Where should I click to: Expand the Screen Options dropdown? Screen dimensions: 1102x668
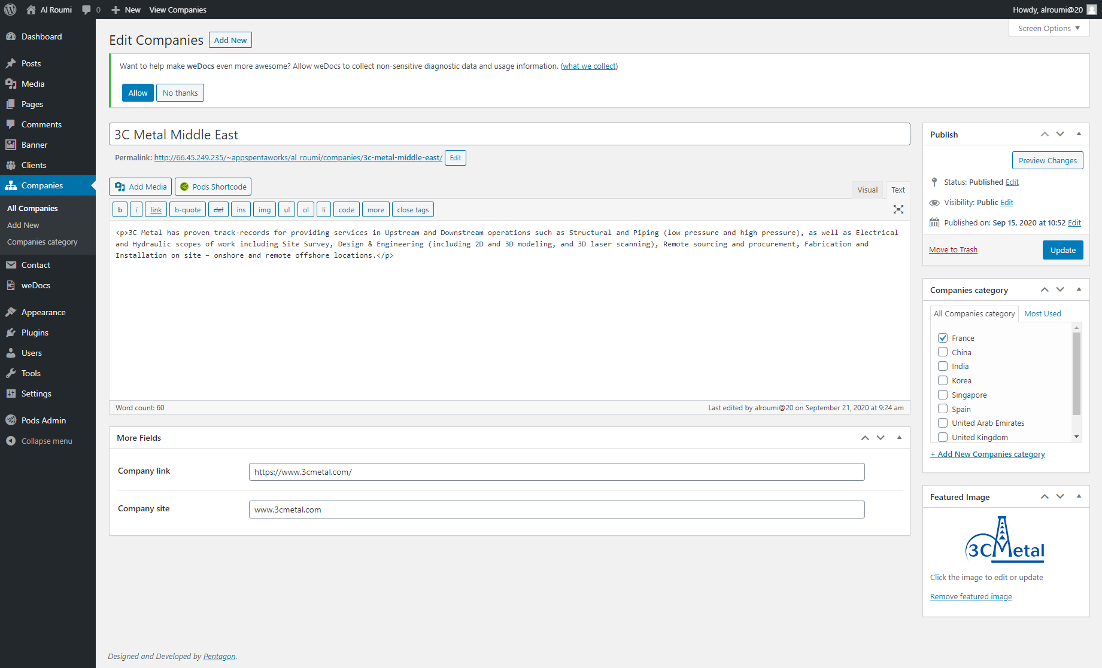[x=1049, y=28]
